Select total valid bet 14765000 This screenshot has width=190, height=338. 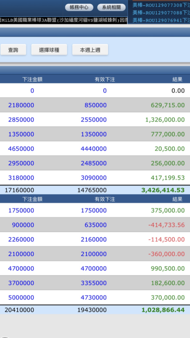92,190
